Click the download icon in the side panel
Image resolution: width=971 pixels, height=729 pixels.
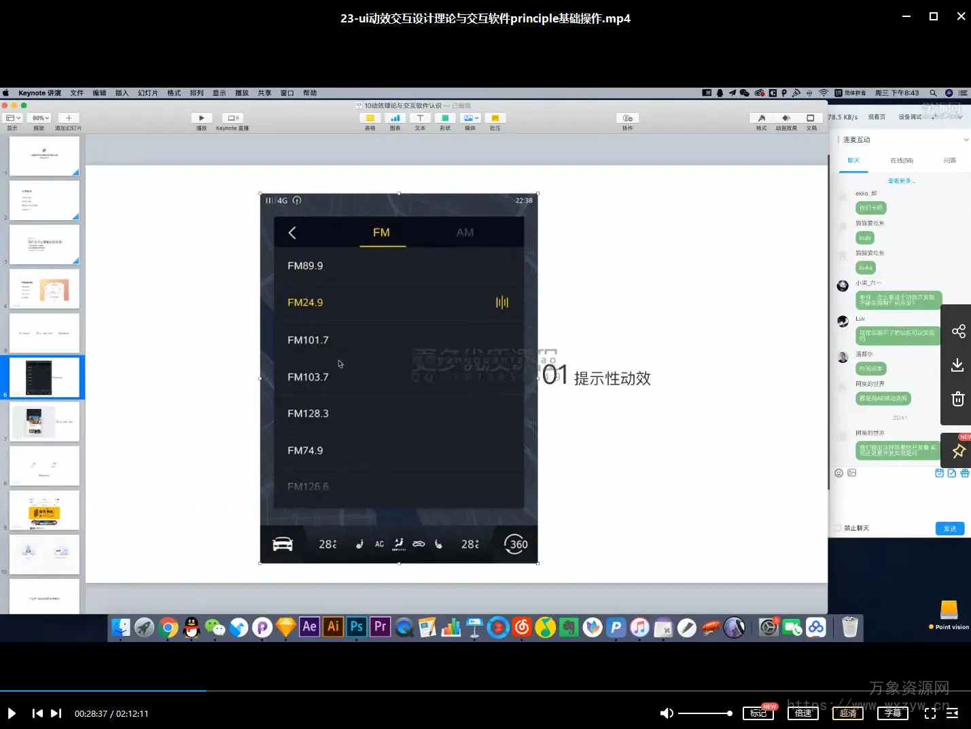click(957, 366)
